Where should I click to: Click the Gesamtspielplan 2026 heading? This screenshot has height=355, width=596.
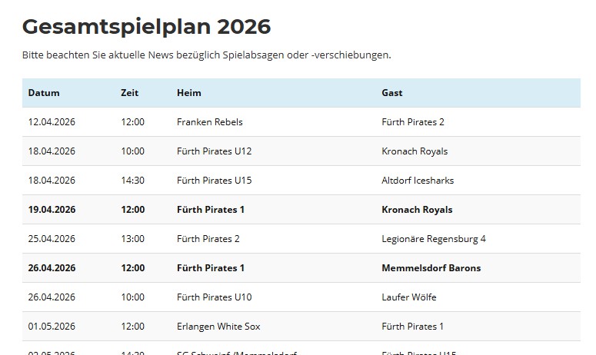point(146,27)
